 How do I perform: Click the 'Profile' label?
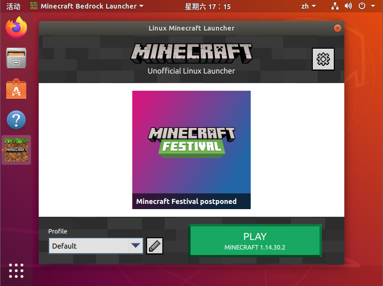(x=58, y=231)
